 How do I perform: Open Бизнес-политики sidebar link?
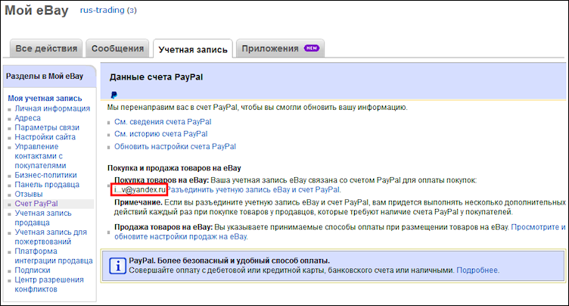pyautogui.click(x=45, y=175)
